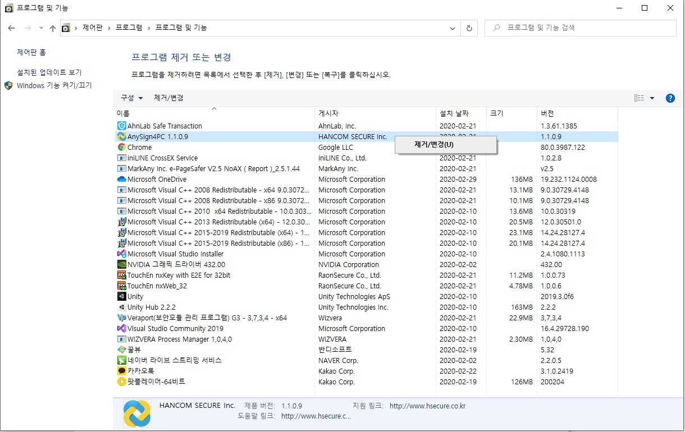
Task: Click the 팟플레이어-64비트 play icon
Action: [122, 382]
